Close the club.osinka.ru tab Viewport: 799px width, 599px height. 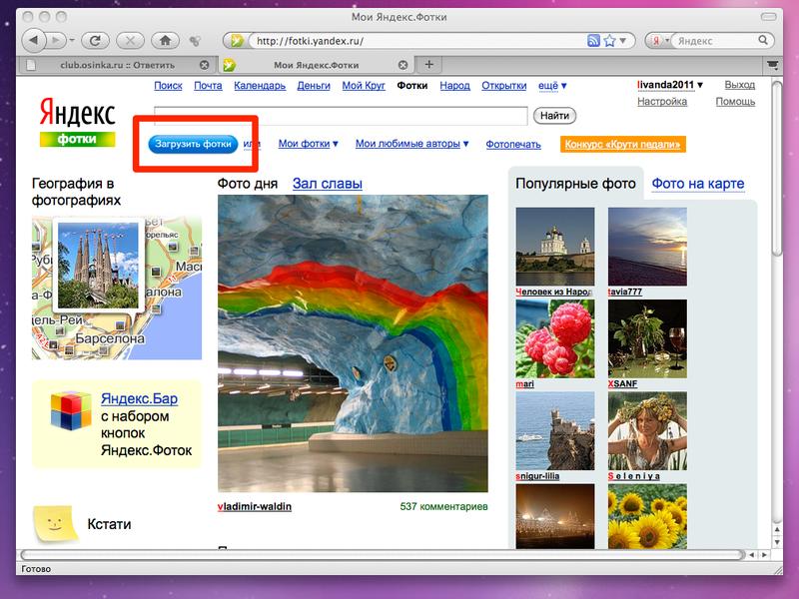[205, 65]
